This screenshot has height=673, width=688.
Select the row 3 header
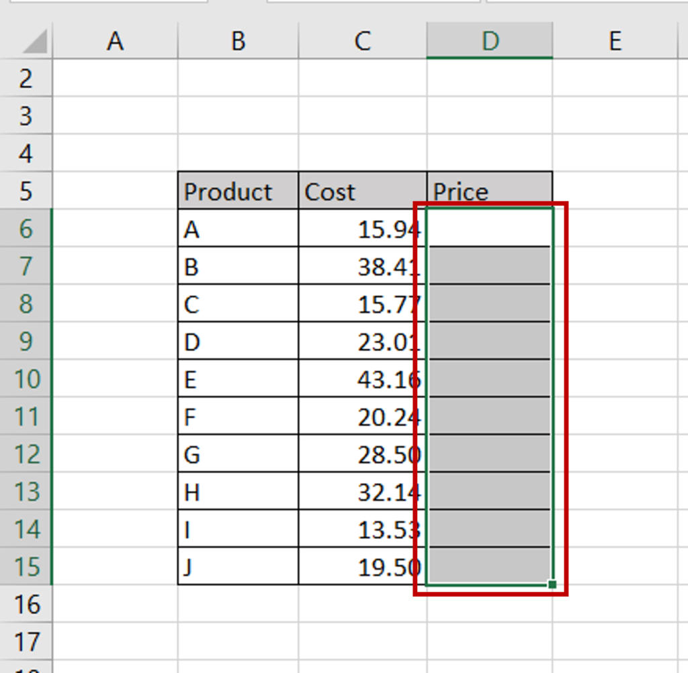point(26,115)
